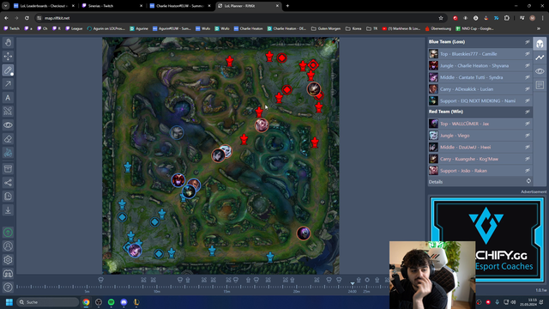Toggle visibility for Middle Syndra row
The image size is (549, 309).
coord(527,77)
